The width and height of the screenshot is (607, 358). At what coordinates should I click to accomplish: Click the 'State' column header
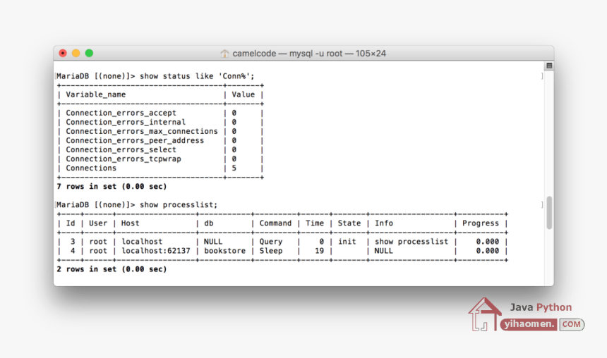click(x=349, y=223)
